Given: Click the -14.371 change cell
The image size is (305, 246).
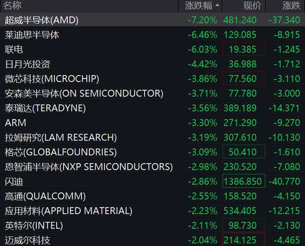Looking at the screenshot, I should (284, 108).
